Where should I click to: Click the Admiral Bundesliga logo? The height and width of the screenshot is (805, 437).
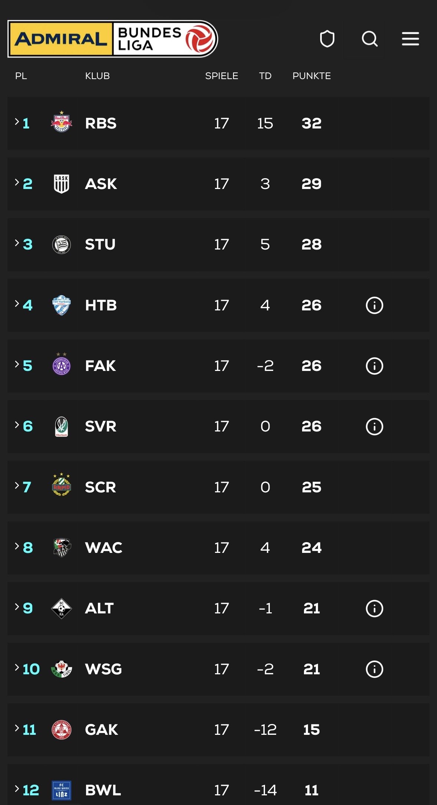point(112,39)
